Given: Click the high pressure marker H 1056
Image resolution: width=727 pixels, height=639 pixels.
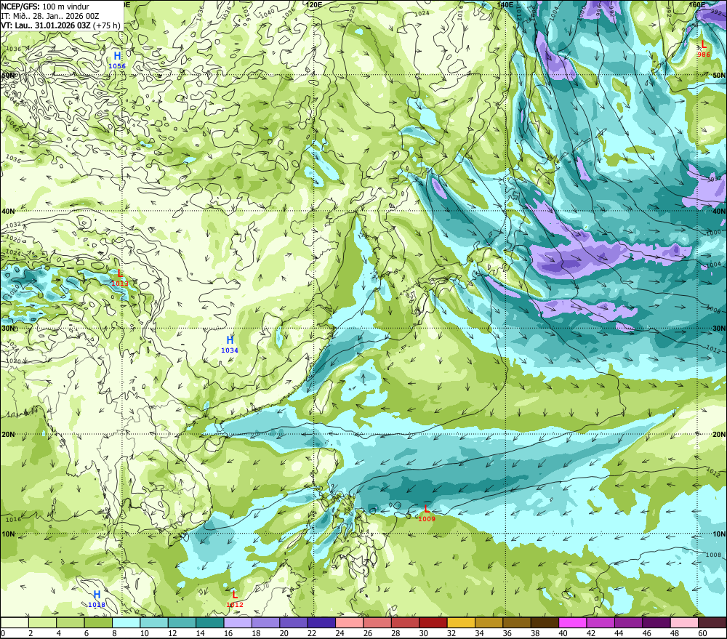Looking at the screenshot, I should [117, 60].
